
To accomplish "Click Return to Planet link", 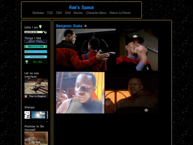I will click(120, 13).
